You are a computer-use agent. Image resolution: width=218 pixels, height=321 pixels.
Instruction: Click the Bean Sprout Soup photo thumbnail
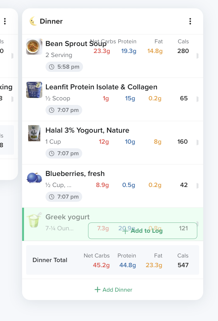coord(34,47)
